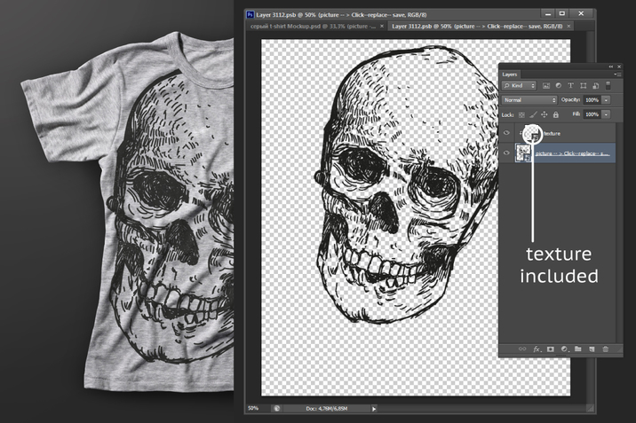Click the lock all padlock icon
The image size is (636, 423).
point(556,114)
